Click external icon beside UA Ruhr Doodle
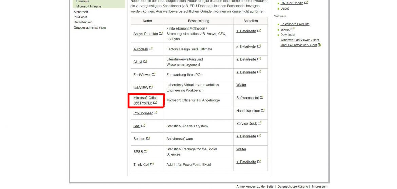397x189 pixels. (x=306, y=2)
